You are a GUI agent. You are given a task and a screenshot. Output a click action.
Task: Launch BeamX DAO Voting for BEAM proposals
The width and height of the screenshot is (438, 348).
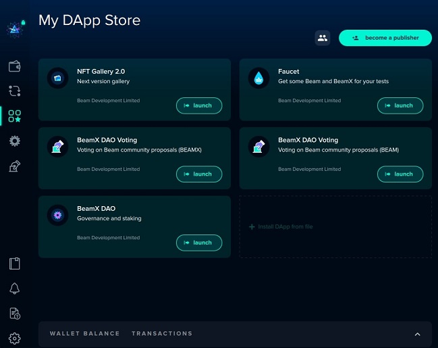[400, 174]
